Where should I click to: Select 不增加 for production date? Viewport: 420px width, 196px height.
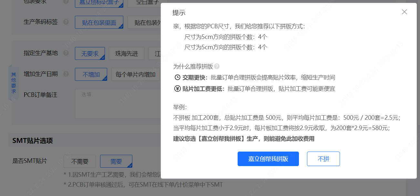point(91,74)
